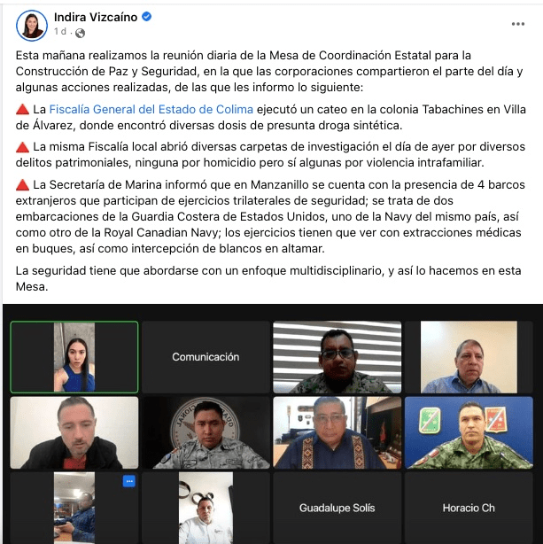
Task: Open Fiscalía General del Estado de Colima link
Action: tap(151, 109)
